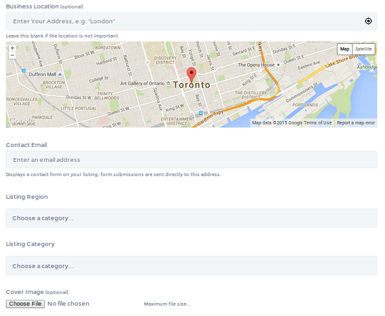
Task: Open the Listing Category dropdown
Action: [191, 265]
